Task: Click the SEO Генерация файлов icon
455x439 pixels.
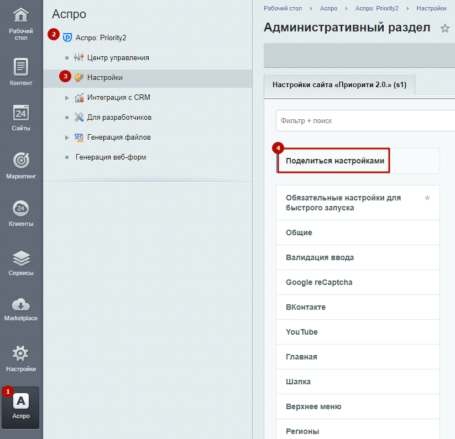Action: click(79, 137)
